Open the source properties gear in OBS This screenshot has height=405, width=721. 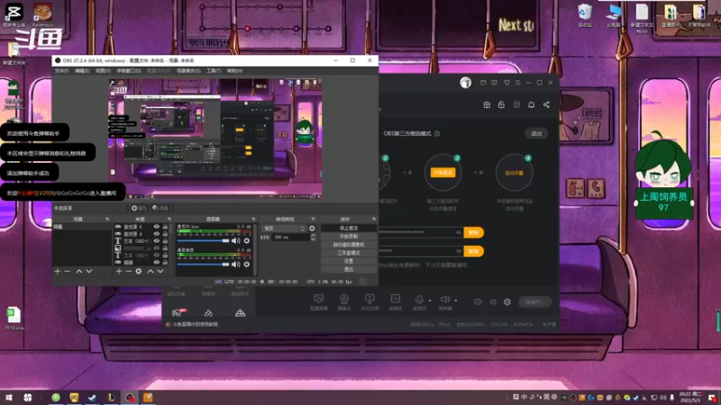(139, 208)
